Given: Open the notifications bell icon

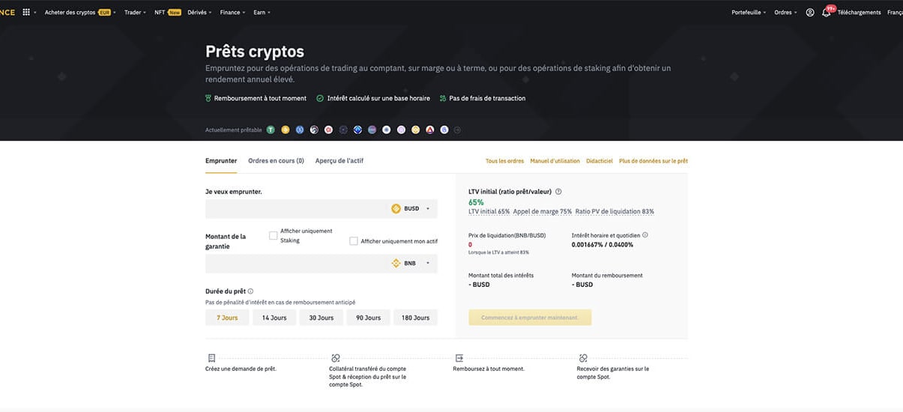Looking at the screenshot, I should click(826, 12).
